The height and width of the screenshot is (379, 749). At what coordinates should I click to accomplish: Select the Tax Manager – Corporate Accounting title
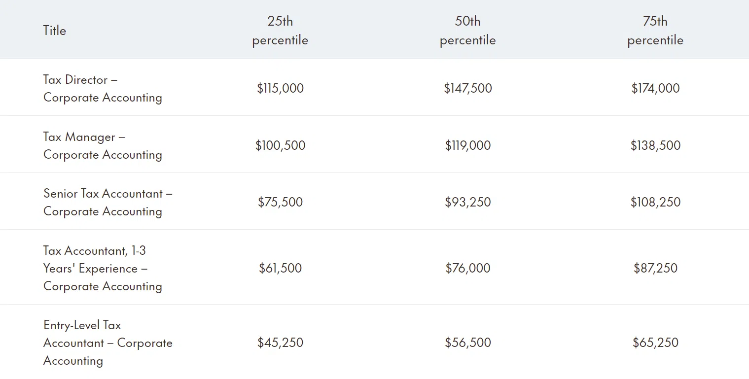103,146
